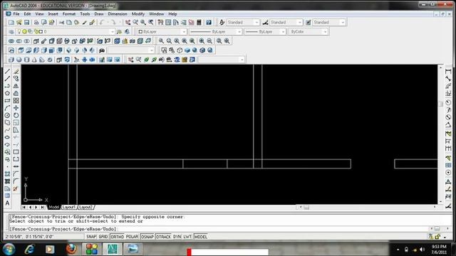Open the Dimension menu

[118, 14]
